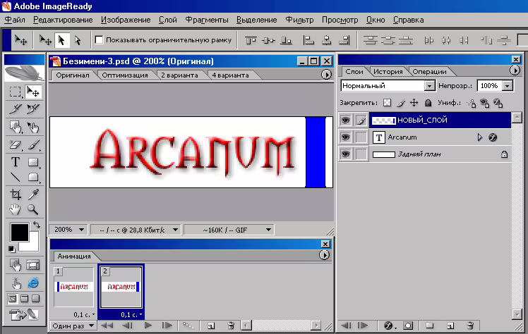Delete animation frame trash icon

231,326
